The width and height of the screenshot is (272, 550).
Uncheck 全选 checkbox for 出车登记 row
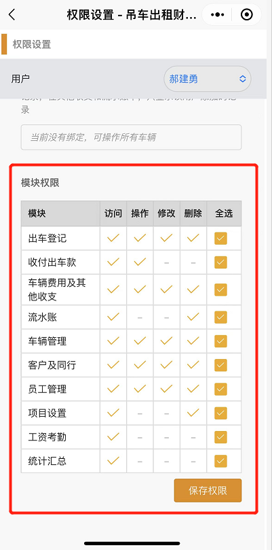[220, 238]
